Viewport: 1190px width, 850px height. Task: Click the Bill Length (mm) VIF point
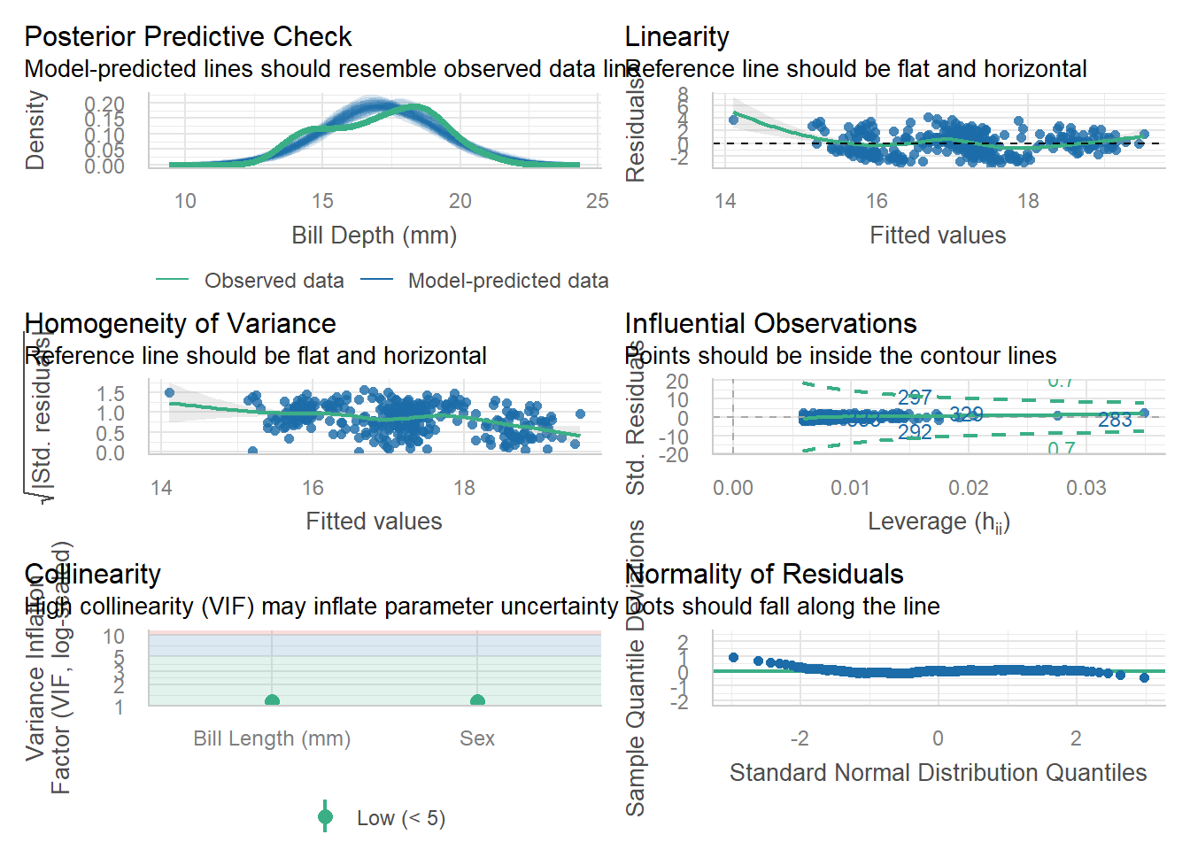pyautogui.click(x=272, y=701)
